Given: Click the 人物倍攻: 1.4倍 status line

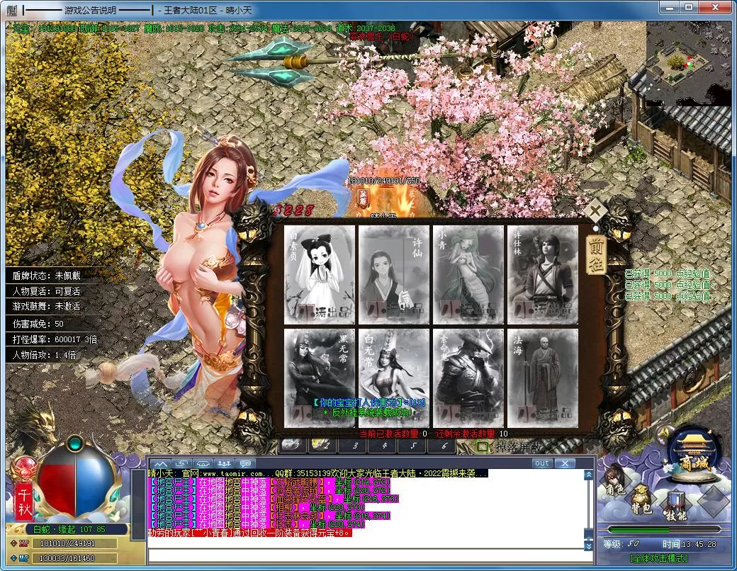Looking at the screenshot, I should point(44,355).
